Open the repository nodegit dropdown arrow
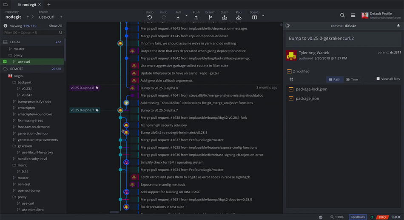Screen dimensions: 404x220 coord(28,17)
